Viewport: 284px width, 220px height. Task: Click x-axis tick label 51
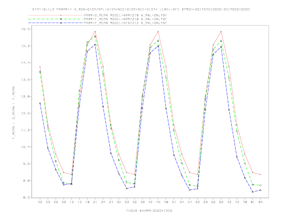[174, 202]
